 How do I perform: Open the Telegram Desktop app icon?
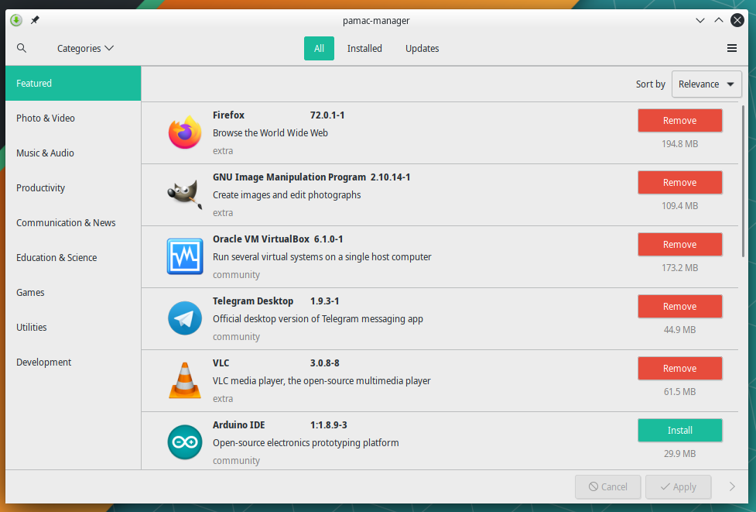click(x=184, y=318)
